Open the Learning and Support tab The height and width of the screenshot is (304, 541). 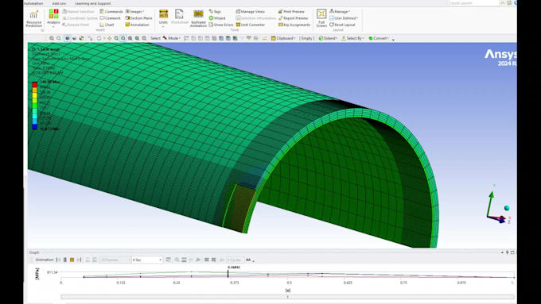pyautogui.click(x=93, y=3)
